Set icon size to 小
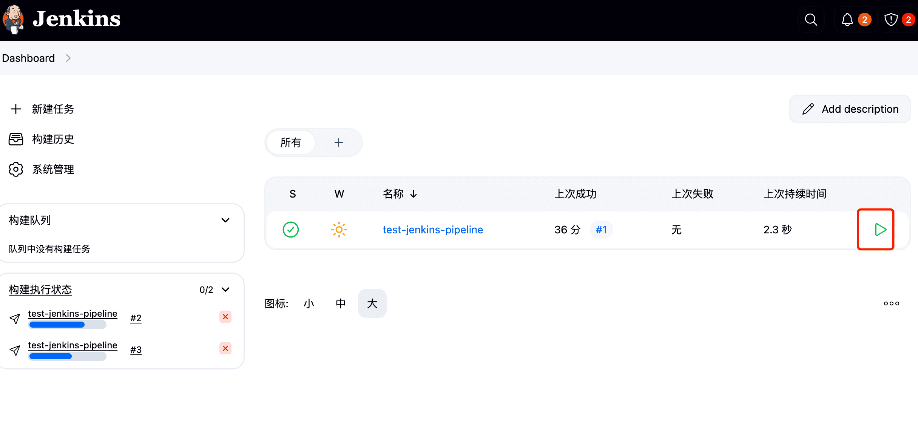 pyautogui.click(x=309, y=303)
